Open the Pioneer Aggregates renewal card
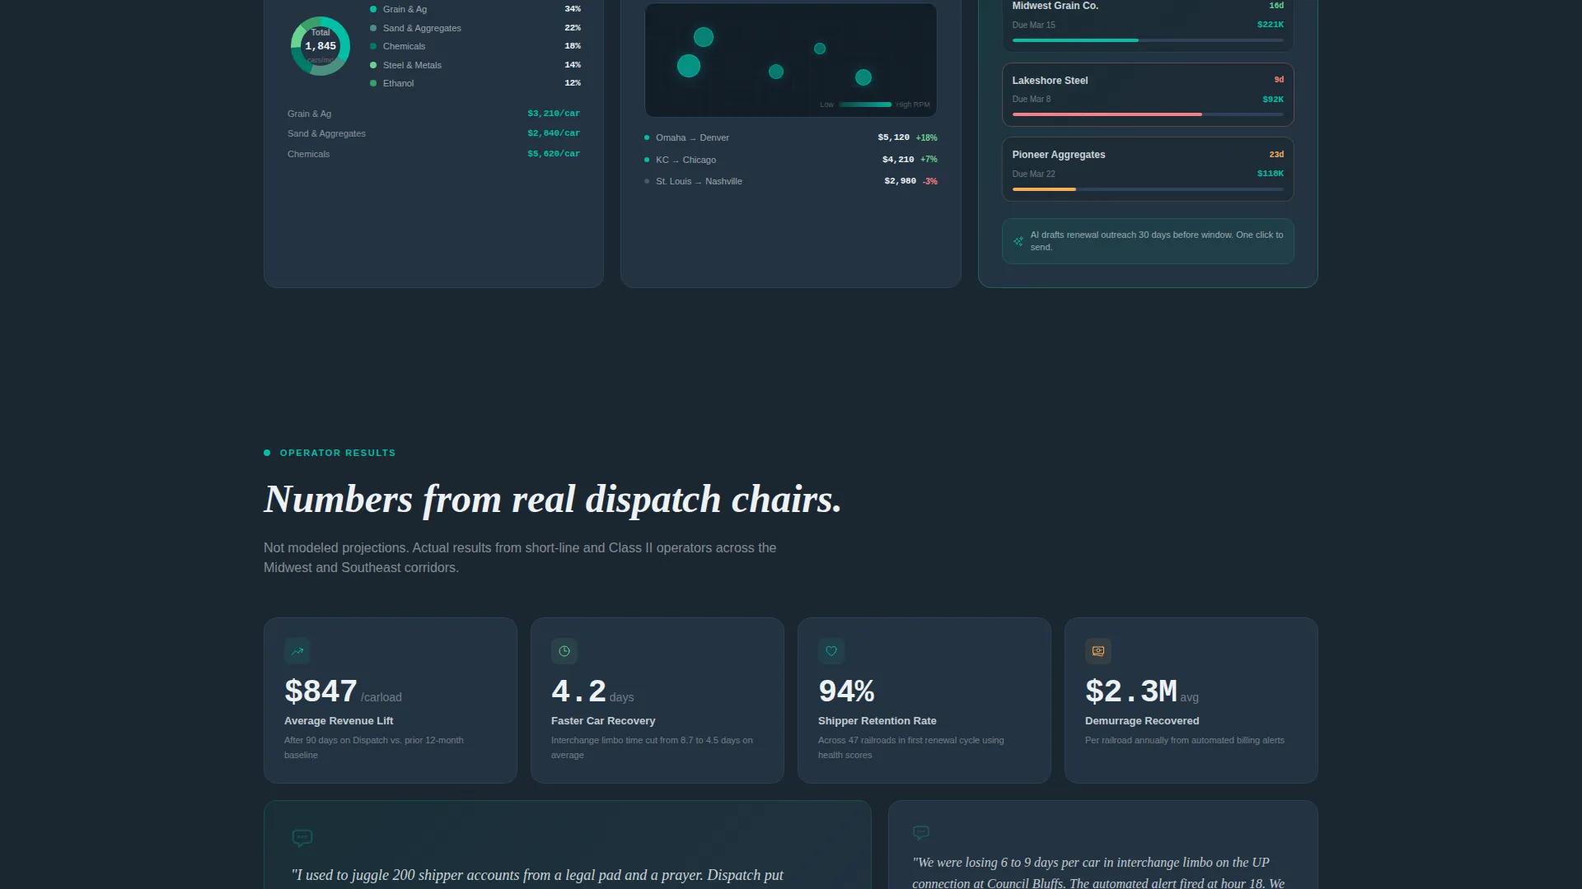 1148,169
